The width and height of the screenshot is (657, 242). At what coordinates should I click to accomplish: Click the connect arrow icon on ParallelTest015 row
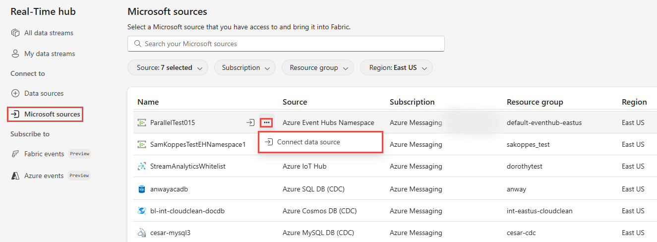[x=250, y=122]
